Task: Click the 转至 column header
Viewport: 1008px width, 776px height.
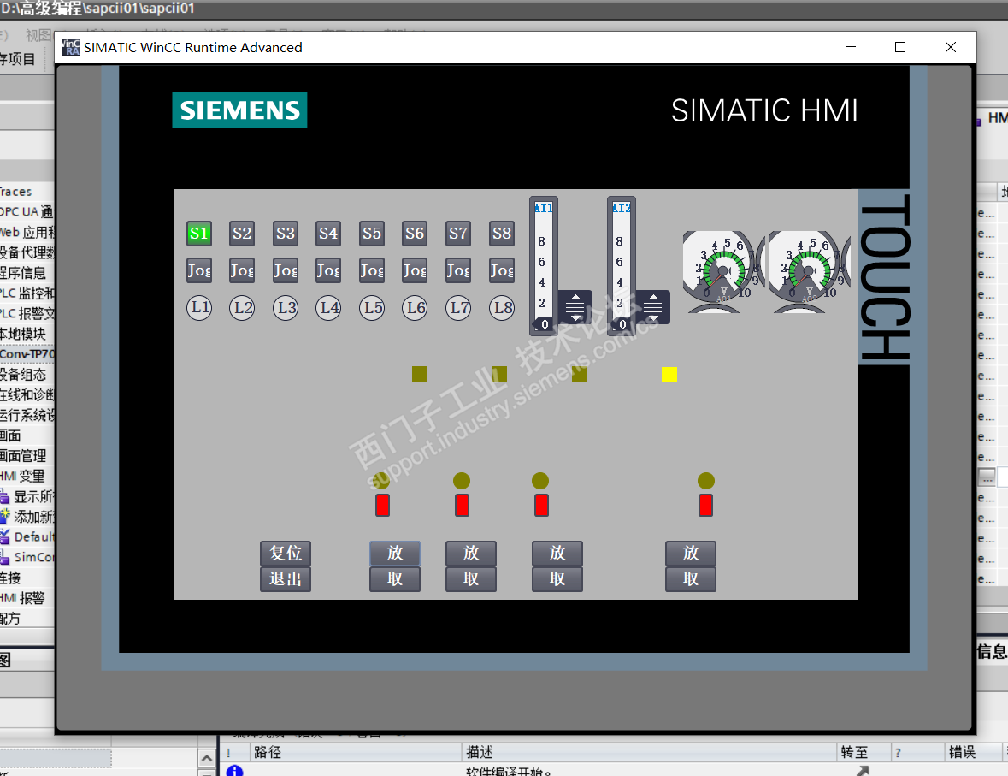Action: tap(863, 752)
